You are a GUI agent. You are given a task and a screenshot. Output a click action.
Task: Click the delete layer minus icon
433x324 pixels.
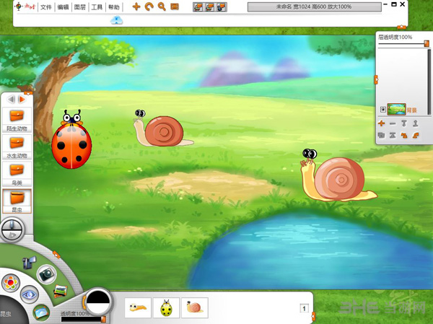(x=393, y=123)
